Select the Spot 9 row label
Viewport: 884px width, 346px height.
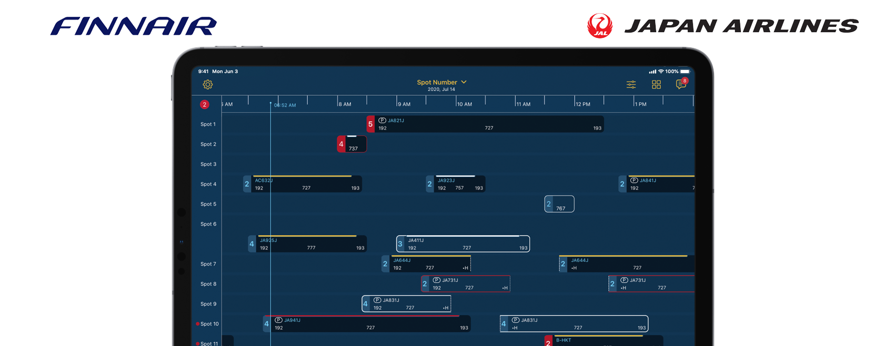click(208, 304)
